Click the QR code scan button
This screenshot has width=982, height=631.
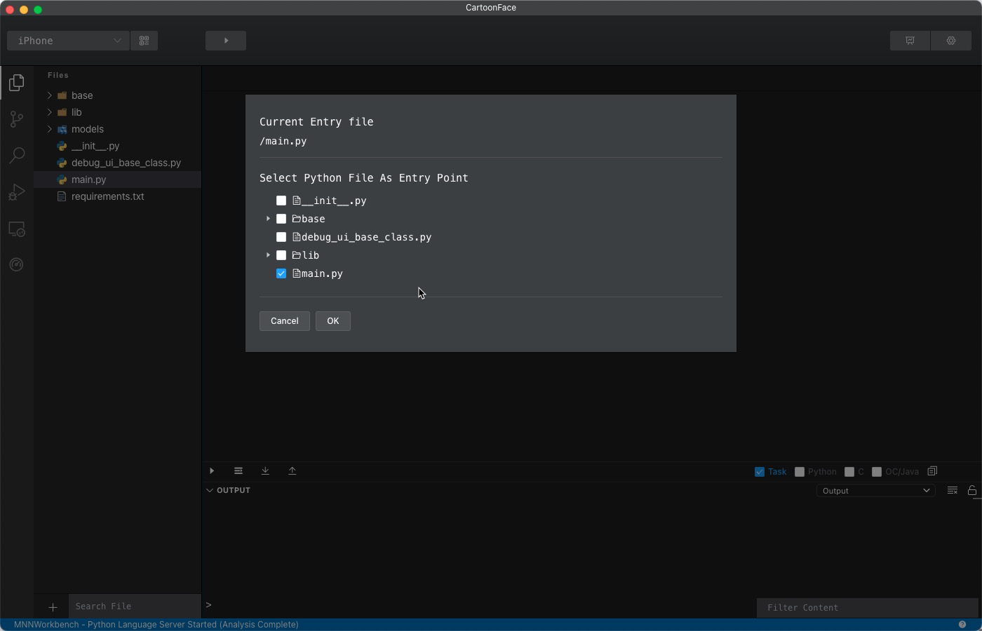tap(144, 41)
